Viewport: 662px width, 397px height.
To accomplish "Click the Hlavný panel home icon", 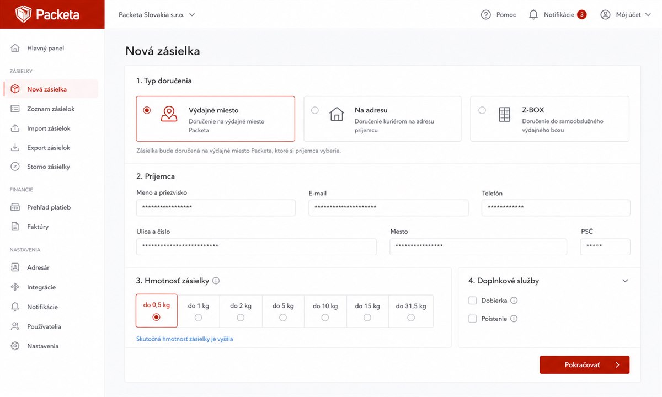I will coord(15,48).
